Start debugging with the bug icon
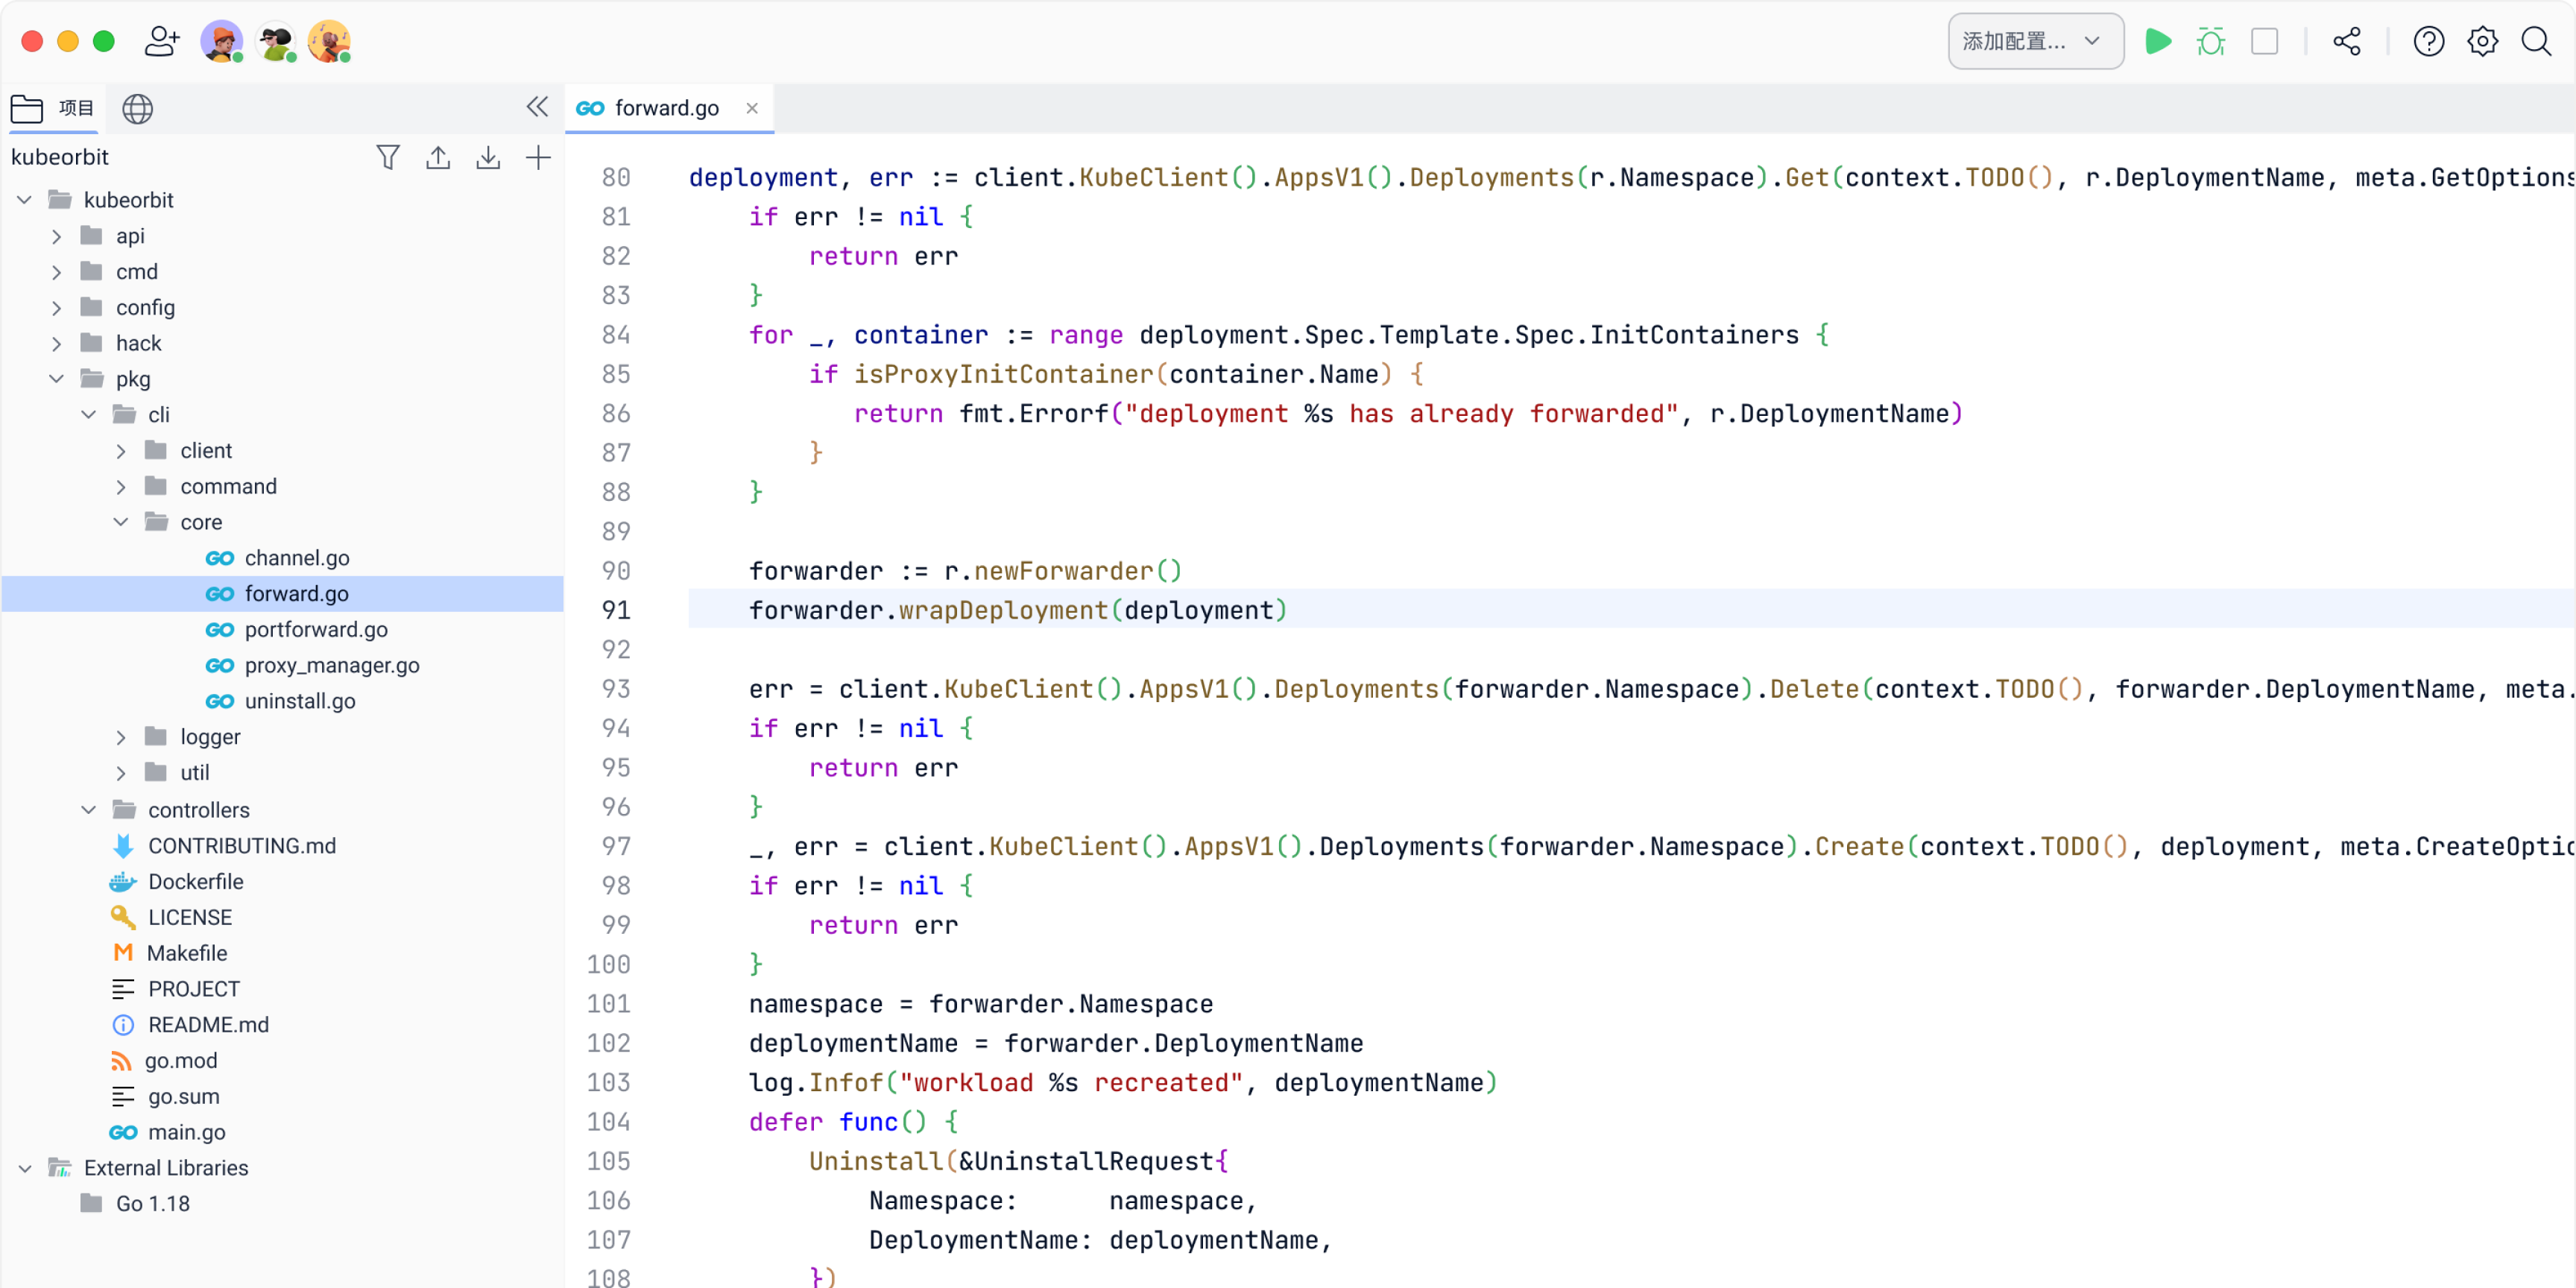 [x=2210, y=41]
